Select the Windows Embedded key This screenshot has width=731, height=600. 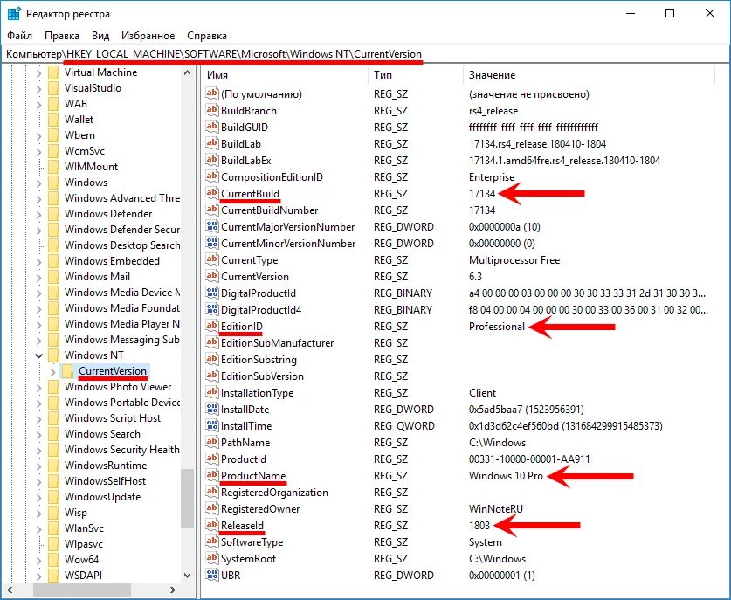(112, 261)
